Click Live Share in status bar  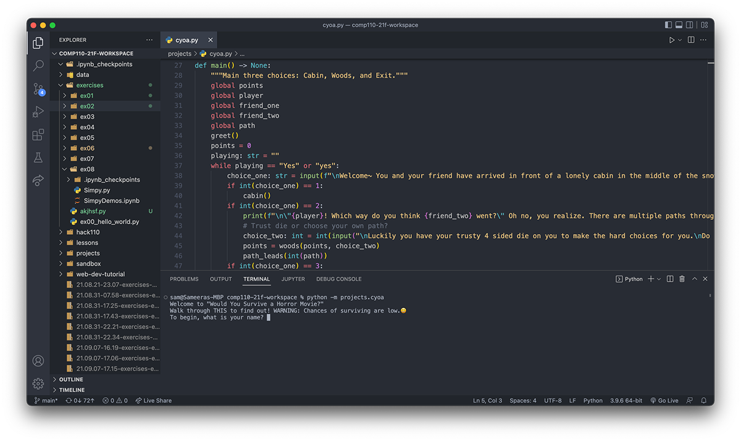click(x=154, y=401)
